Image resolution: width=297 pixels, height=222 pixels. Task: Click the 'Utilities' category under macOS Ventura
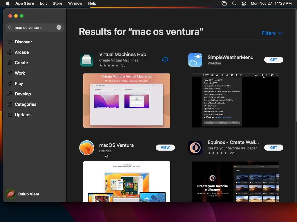[x=105, y=151]
